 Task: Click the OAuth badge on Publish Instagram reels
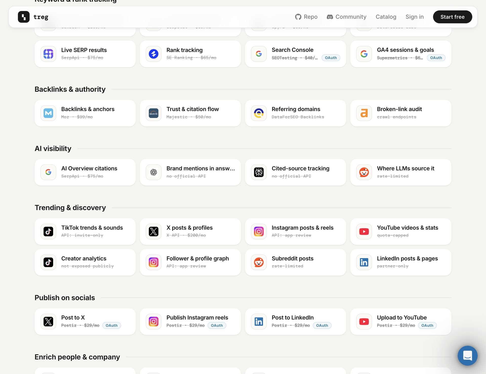pos(217,325)
